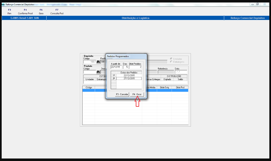Open binoculars search next to Depósito Código
271x161 pixels.
coord(98,62)
